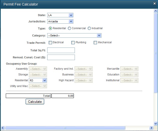The image size is (158, 131).
Task: Pick the Industrial type radio button
Action: 89,28
